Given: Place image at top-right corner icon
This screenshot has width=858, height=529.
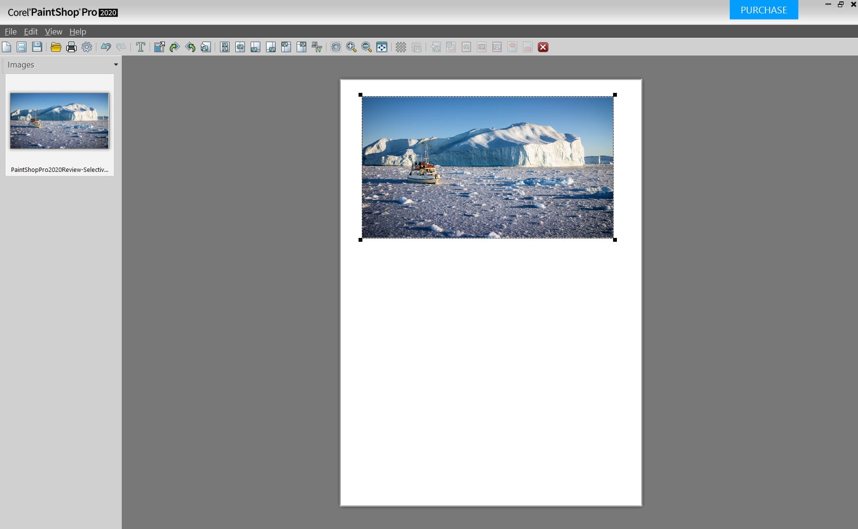Looking at the screenshot, I should click(301, 47).
